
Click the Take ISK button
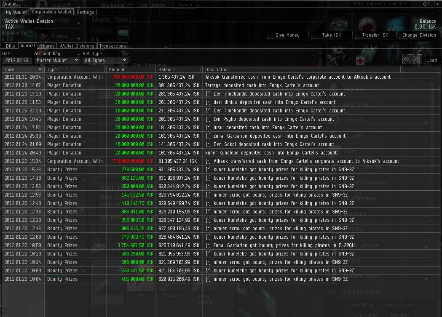point(332,35)
